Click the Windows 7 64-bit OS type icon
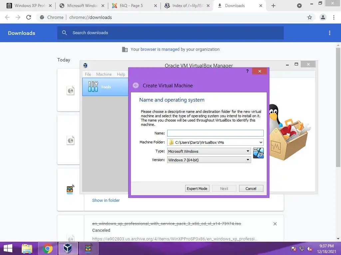341x255 pixels. pos(258,153)
